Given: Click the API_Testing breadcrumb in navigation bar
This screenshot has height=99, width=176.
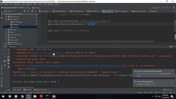Looking at the screenshot, I should tap(25, 8).
